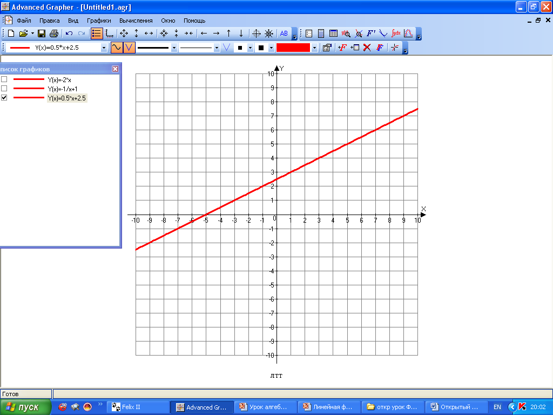
Task: Expand the calculus toolbar options chevron
Action: (419, 34)
